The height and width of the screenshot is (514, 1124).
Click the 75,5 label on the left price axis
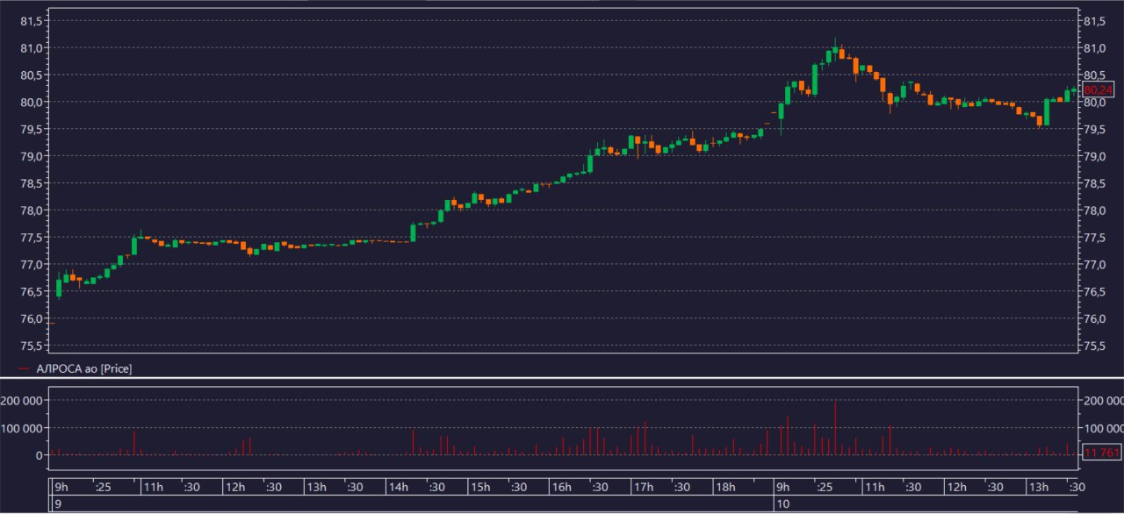click(30, 346)
